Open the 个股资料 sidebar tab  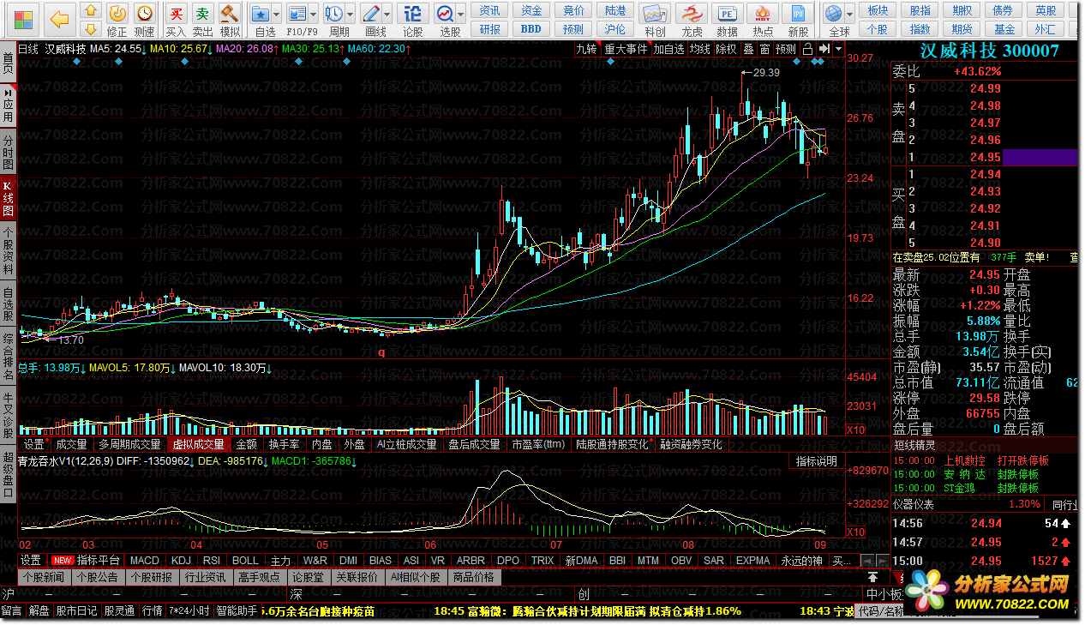pyautogui.click(x=9, y=250)
